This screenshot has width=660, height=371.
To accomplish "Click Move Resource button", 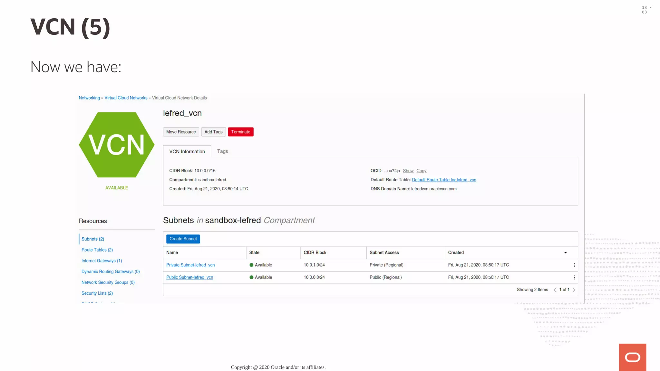I will (x=181, y=132).
